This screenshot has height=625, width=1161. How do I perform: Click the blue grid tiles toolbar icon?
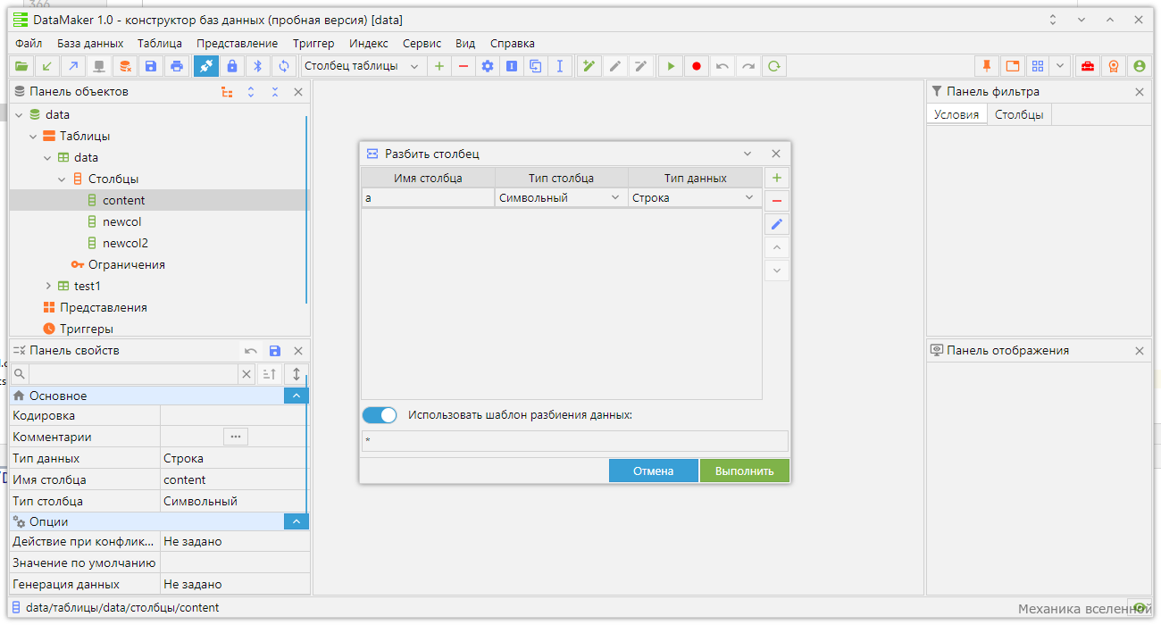point(1038,66)
